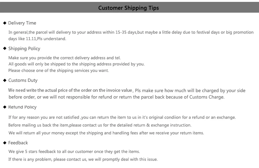Click the diamond bullet beside Refund Policy
The width and height of the screenshot is (259, 168).
(5, 107)
